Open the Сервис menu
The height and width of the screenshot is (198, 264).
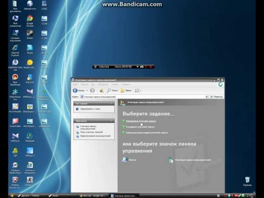click(x=115, y=84)
